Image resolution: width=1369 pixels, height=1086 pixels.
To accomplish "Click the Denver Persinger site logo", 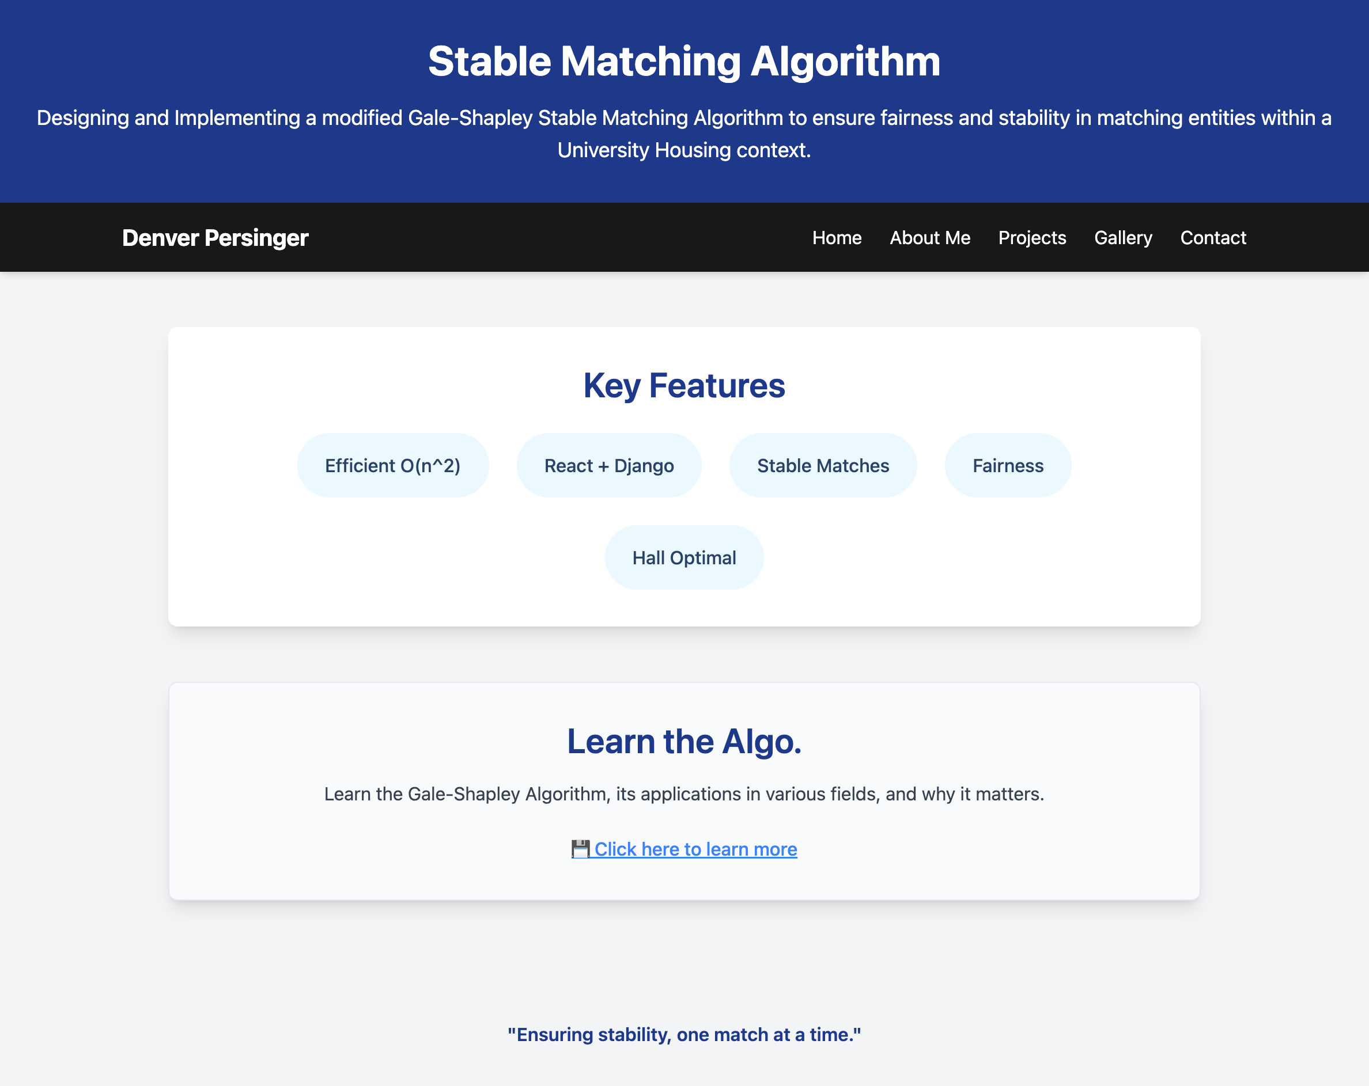I will click(215, 237).
